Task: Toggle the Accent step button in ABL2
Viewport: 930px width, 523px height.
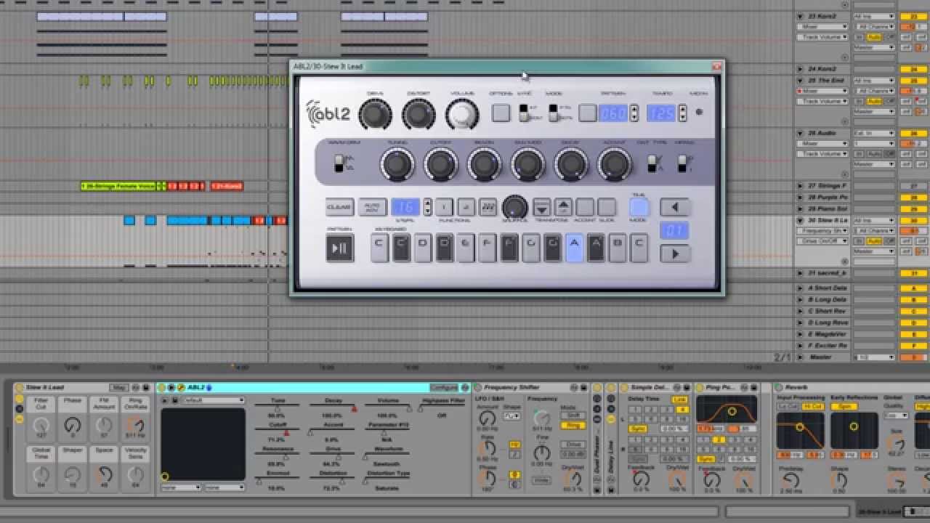Action: 585,207
